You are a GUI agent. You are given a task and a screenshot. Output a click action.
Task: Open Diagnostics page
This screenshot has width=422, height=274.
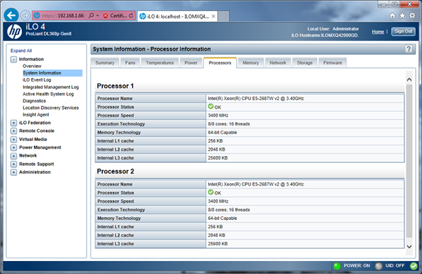pos(34,101)
